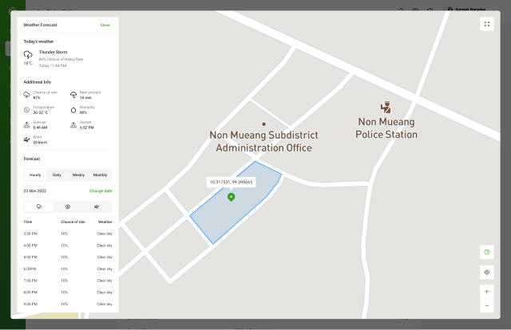
Task: Toggle fullscreen map with expand icon
Action: tap(487, 24)
